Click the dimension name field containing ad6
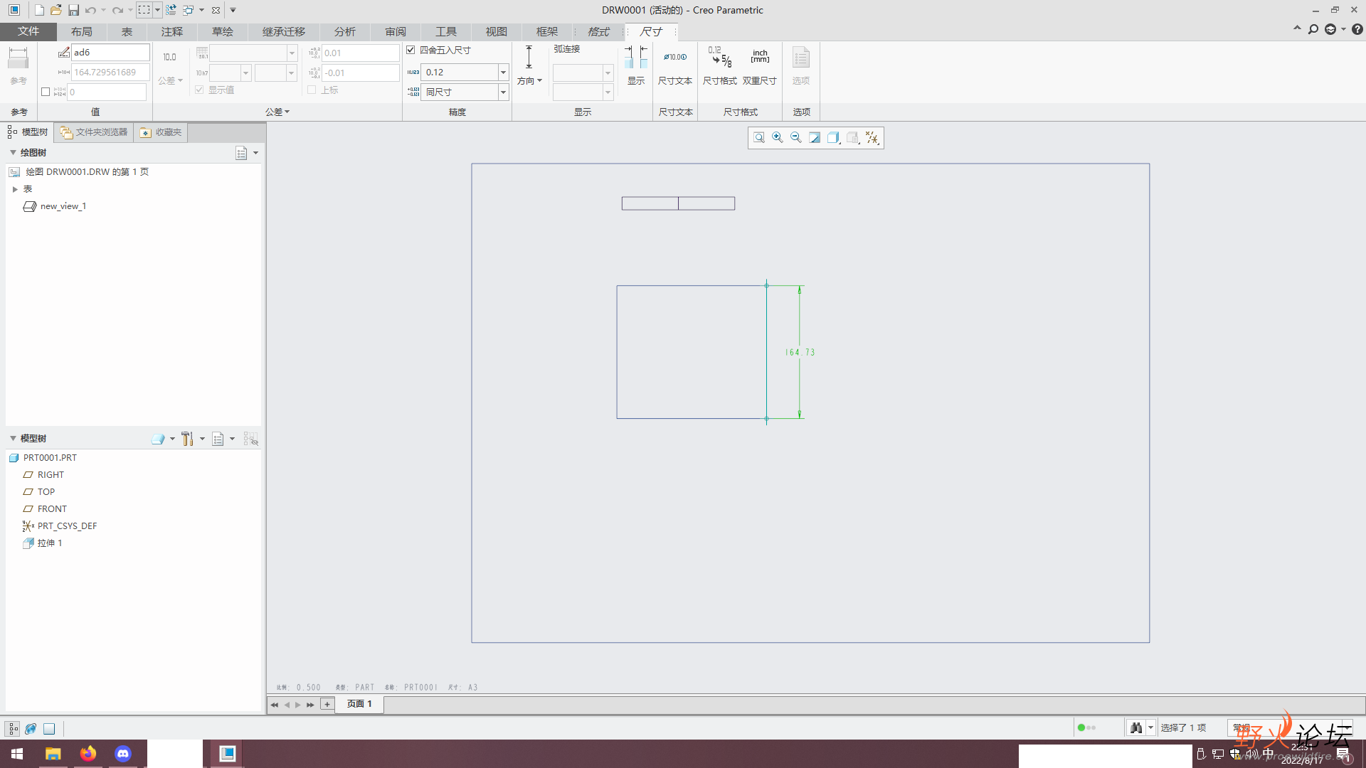This screenshot has height=768, width=1366. tap(110, 53)
